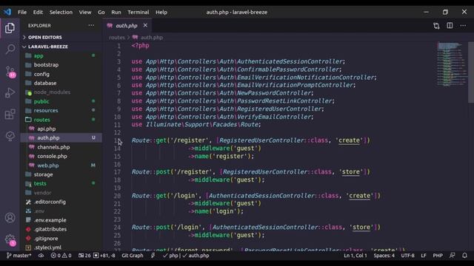Open the Edit menu

click(x=38, y=12)
